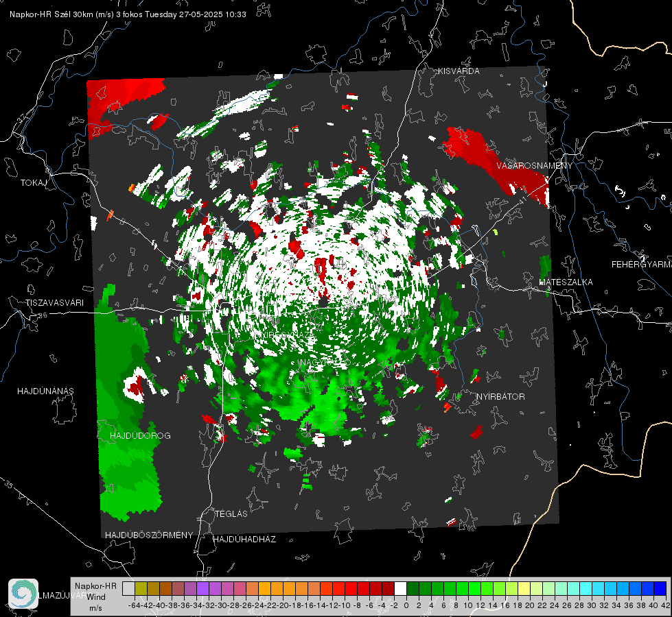The height and width of the screenshot is (617, 672).
Task: Click the olive swatch between -64 and -42
Action: pos(141,588)
